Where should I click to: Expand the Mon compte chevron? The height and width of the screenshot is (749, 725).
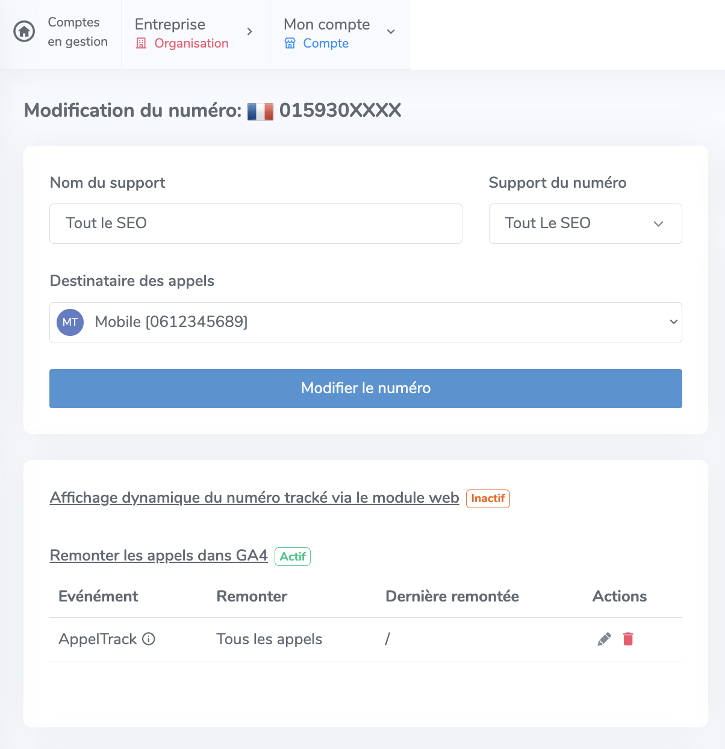pos(391,31)
